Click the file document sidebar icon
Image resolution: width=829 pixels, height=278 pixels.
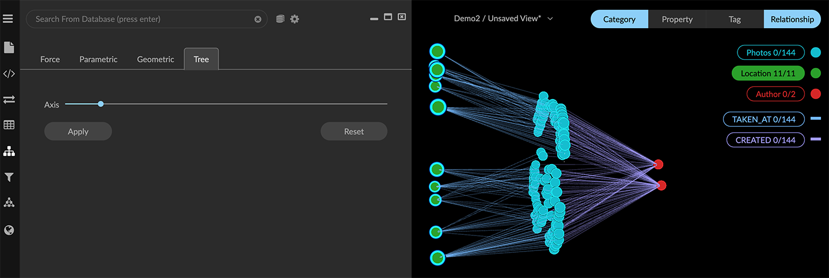click(x=9, y=47)
